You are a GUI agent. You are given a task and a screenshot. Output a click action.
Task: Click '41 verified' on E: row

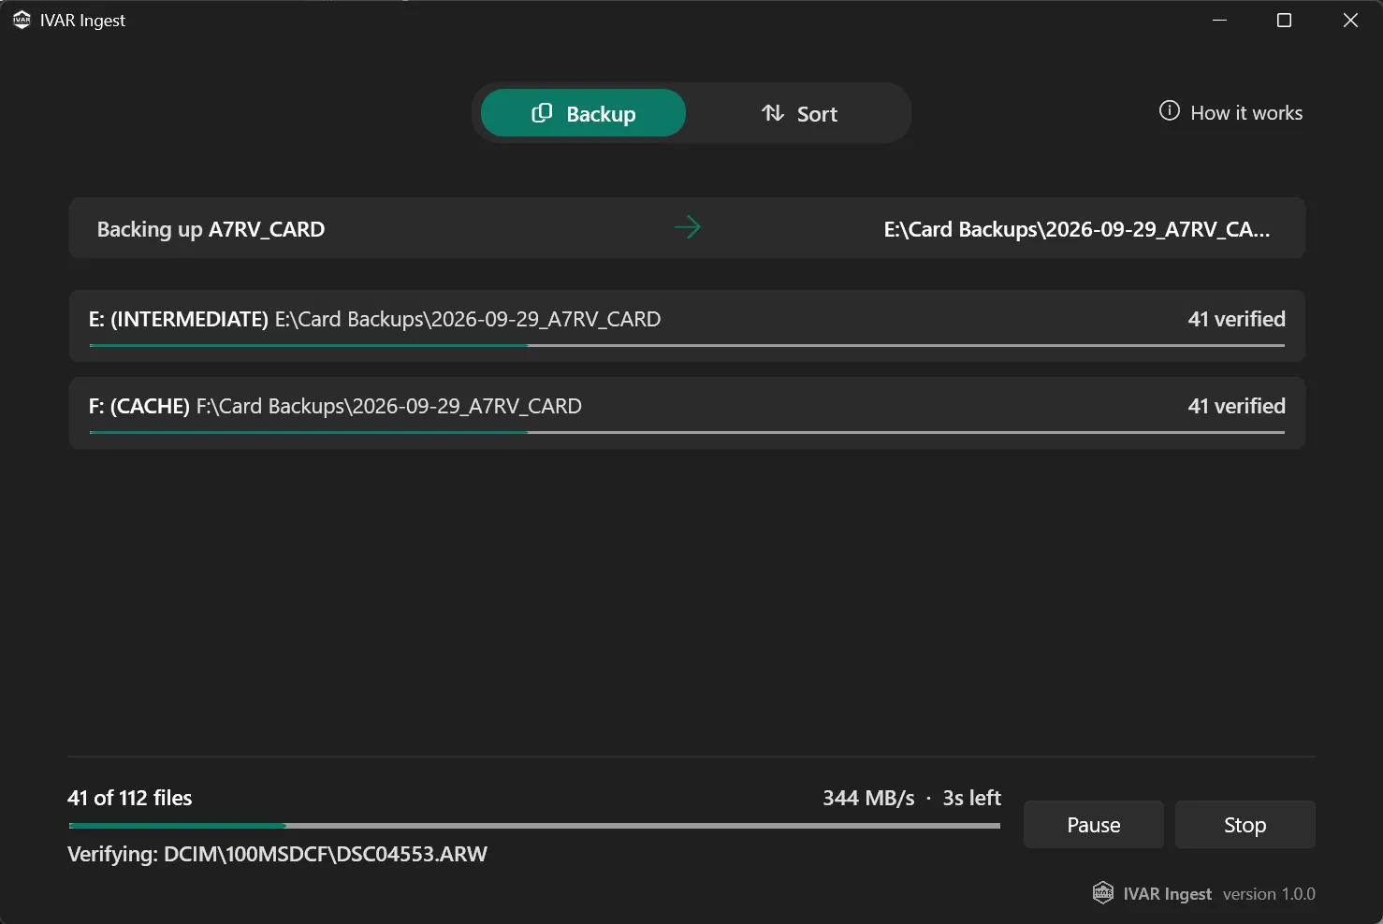pos(1236,319)
